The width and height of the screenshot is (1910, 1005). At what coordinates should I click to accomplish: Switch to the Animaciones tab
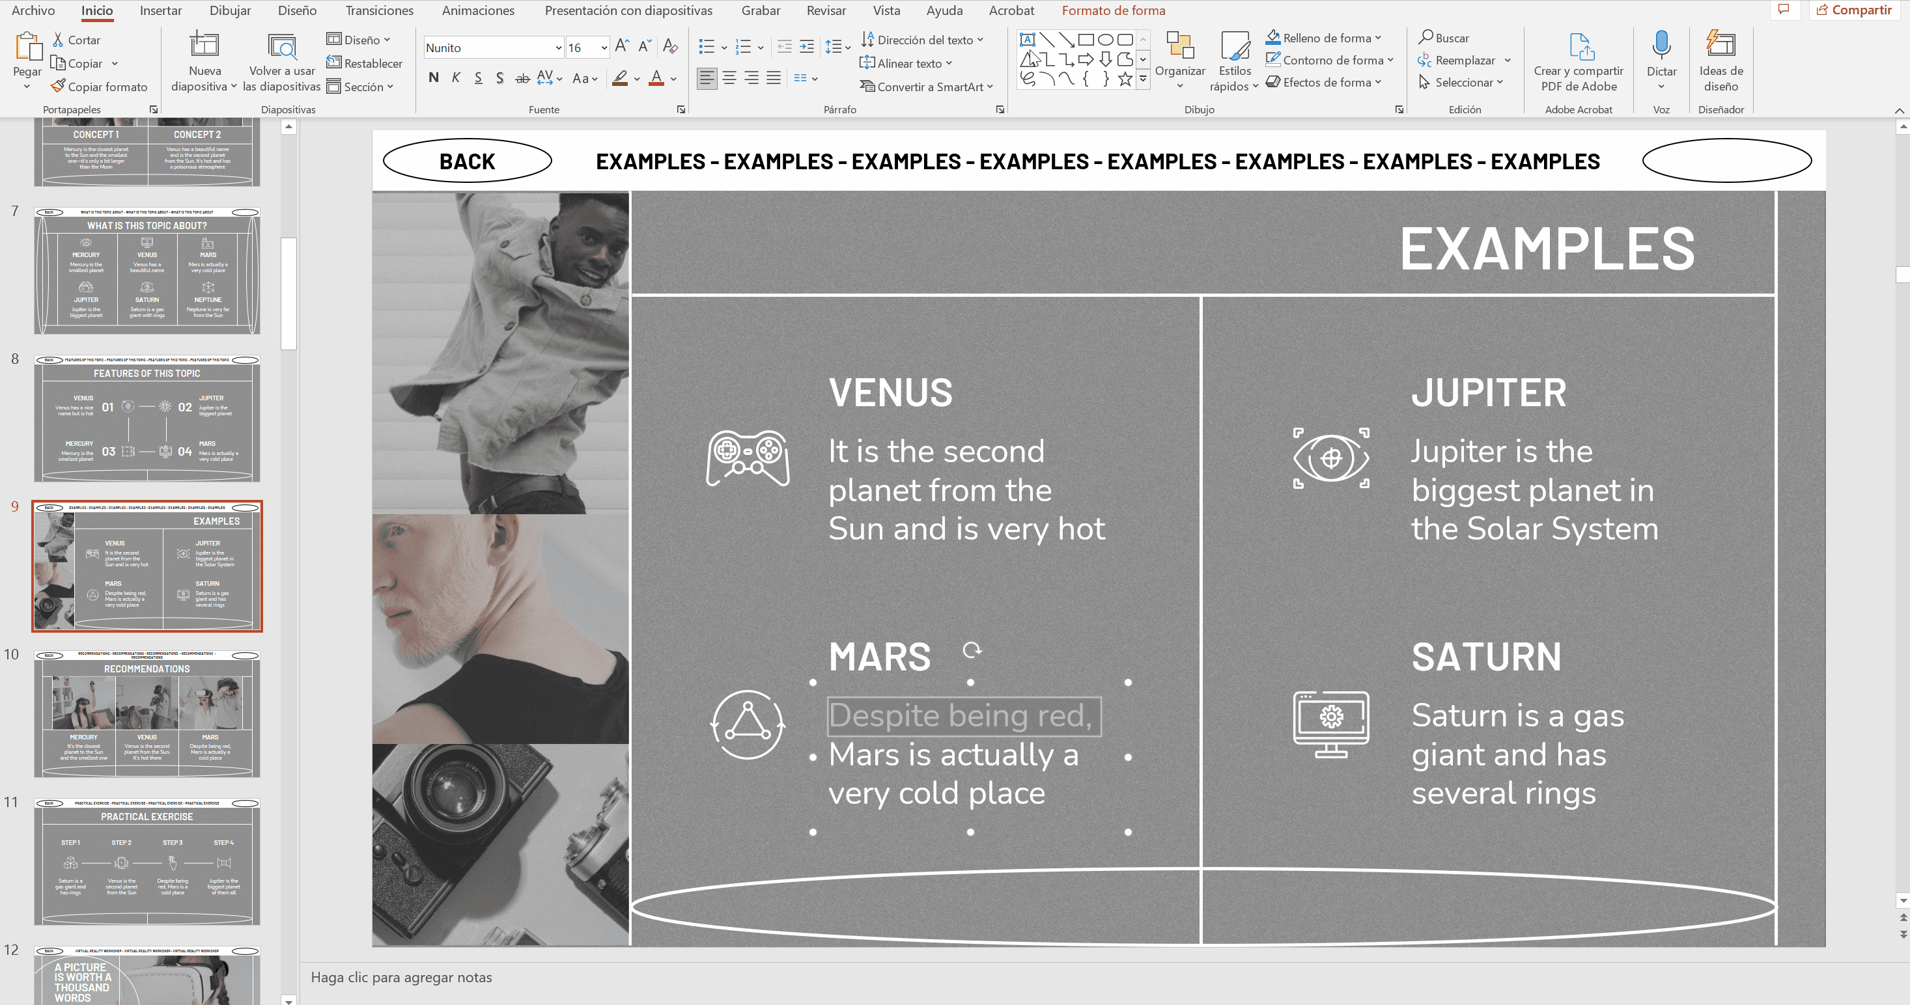(478, 10)
